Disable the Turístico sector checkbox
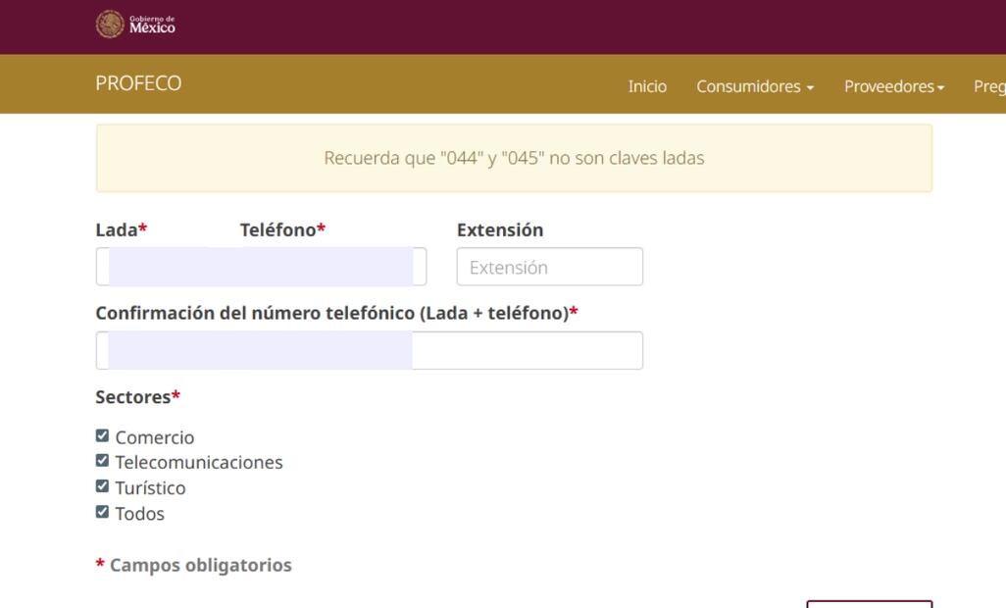This screenshot has height=608, width=1006. click(x=102, y=486)
